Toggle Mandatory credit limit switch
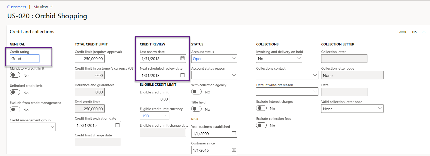 [x=15, y=75]
